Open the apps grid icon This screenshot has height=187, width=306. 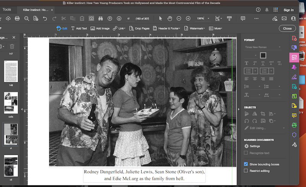point(275,10)
